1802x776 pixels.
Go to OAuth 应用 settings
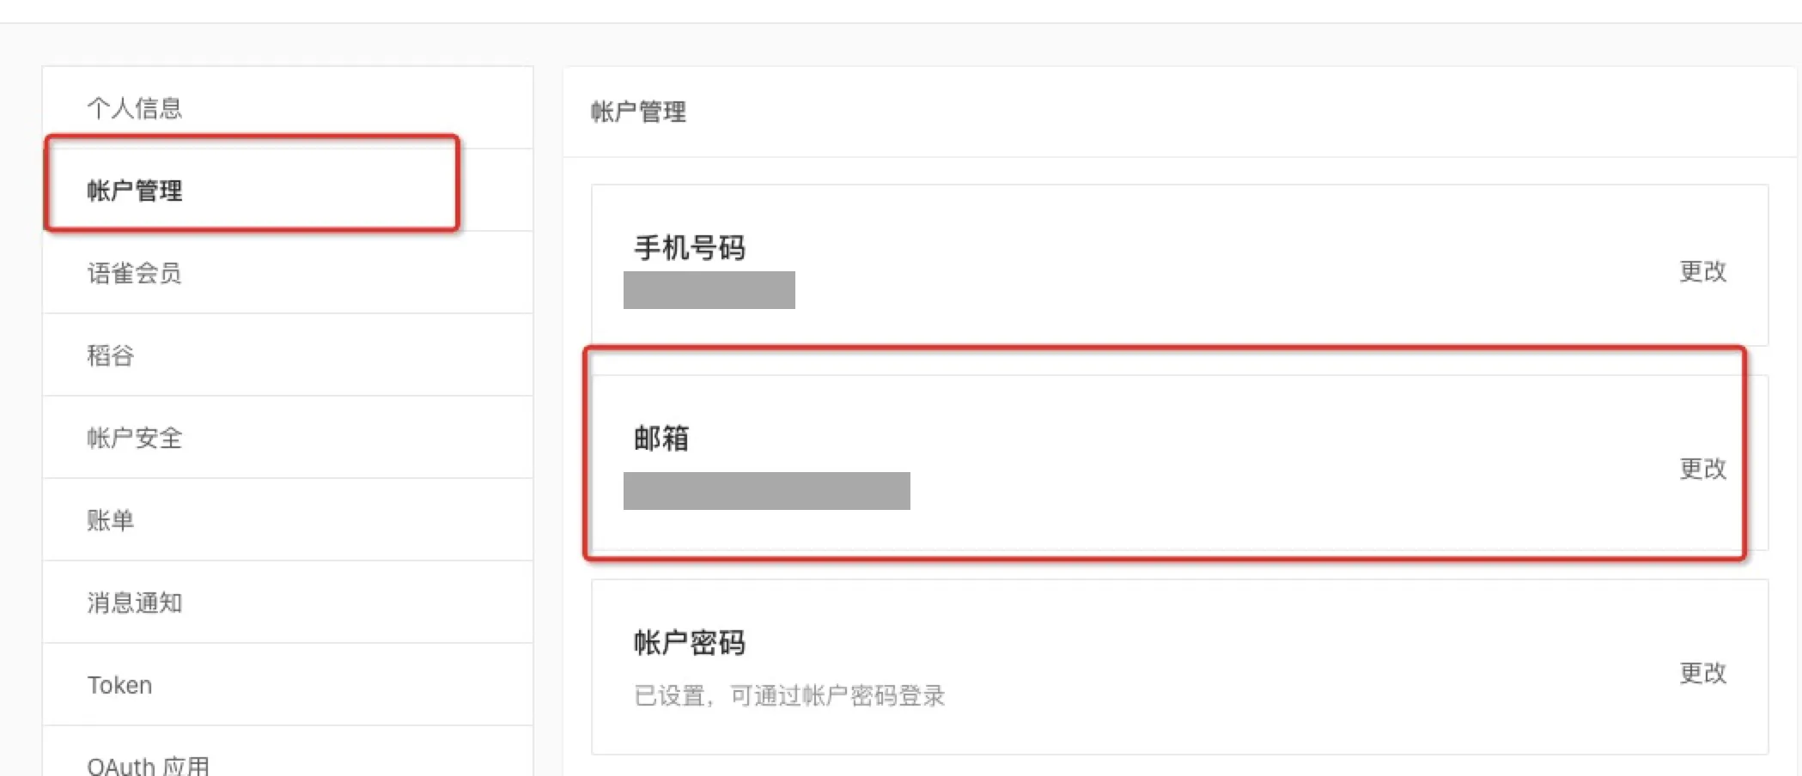click(x=149, y=764)
